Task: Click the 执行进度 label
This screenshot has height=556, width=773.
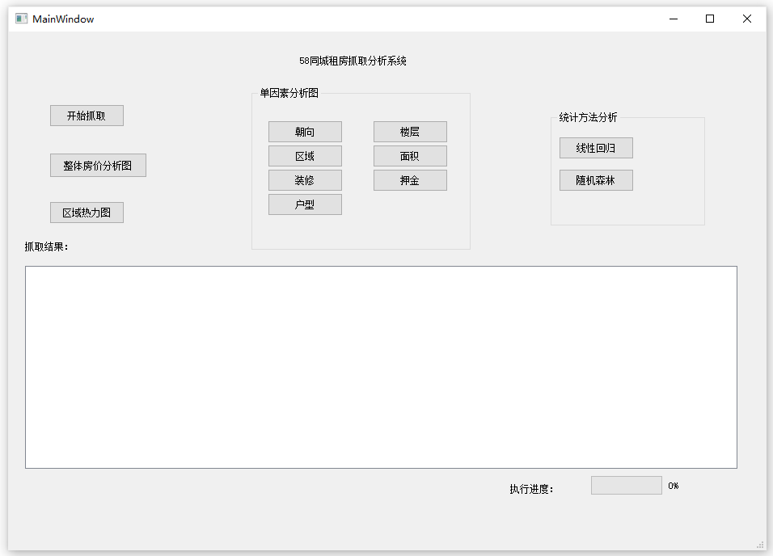Action: [531, 489]
